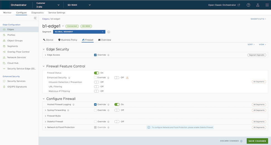
Task: Uncheck the Edge Access Override checkbox
Action: (x=95, y=55)
